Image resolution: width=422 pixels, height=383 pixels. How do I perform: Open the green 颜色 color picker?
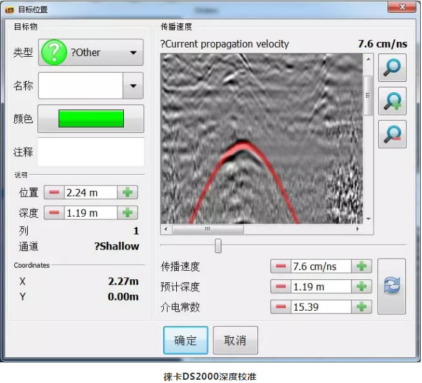91,119
